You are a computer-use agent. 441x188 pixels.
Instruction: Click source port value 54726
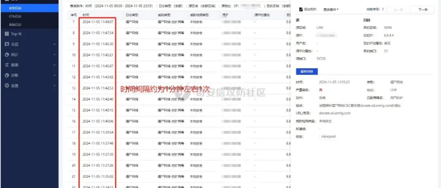coord(321,59)
